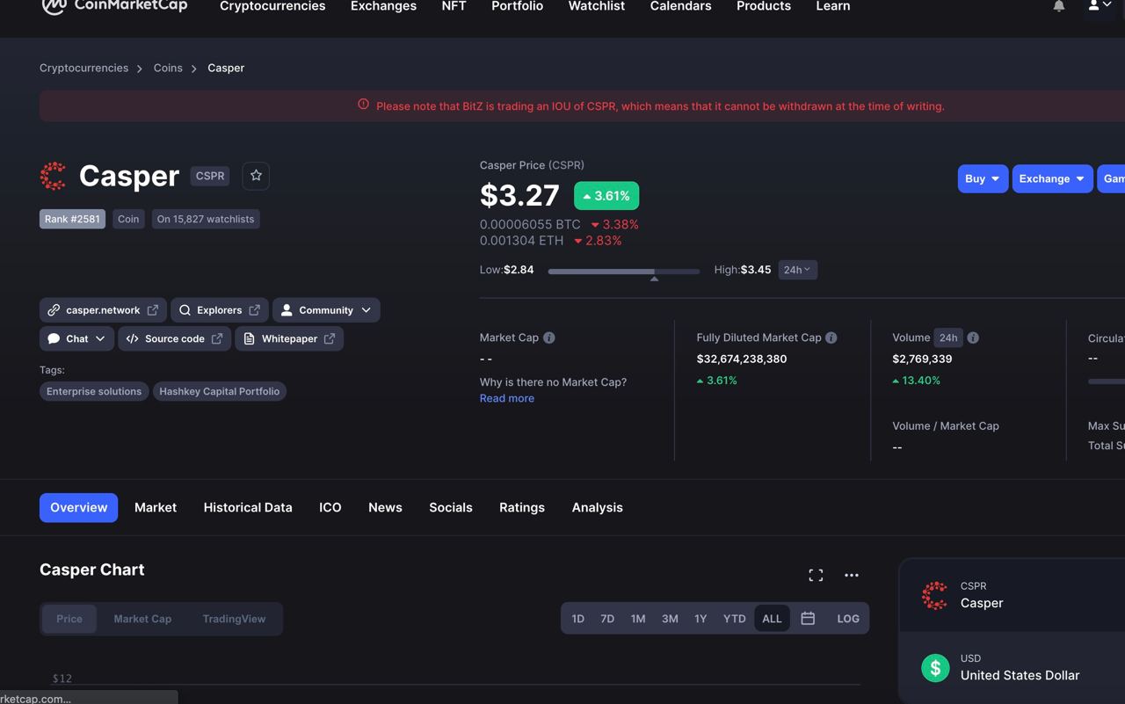Set chart range to ALL

(x=772, y=619)
